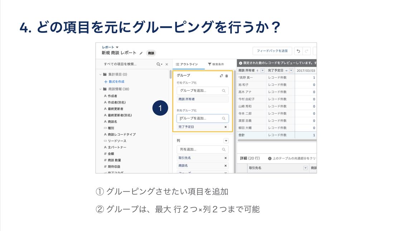This screenshot has height=231, width=411.
Task: Open the 列 section dropdown menu
Action: click(x=226, y=141)
